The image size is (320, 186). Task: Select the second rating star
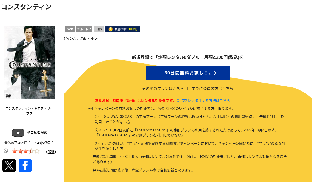(20, 151)
